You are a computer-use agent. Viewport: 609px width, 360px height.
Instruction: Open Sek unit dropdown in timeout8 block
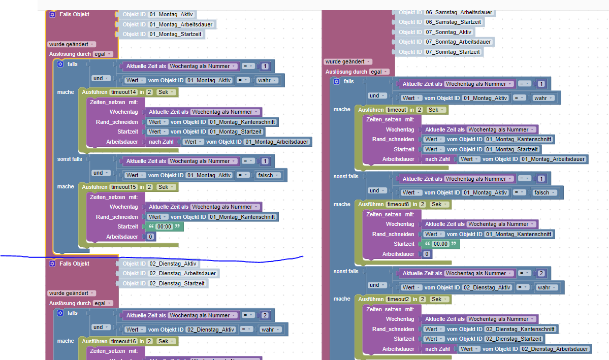click(439, 204)
